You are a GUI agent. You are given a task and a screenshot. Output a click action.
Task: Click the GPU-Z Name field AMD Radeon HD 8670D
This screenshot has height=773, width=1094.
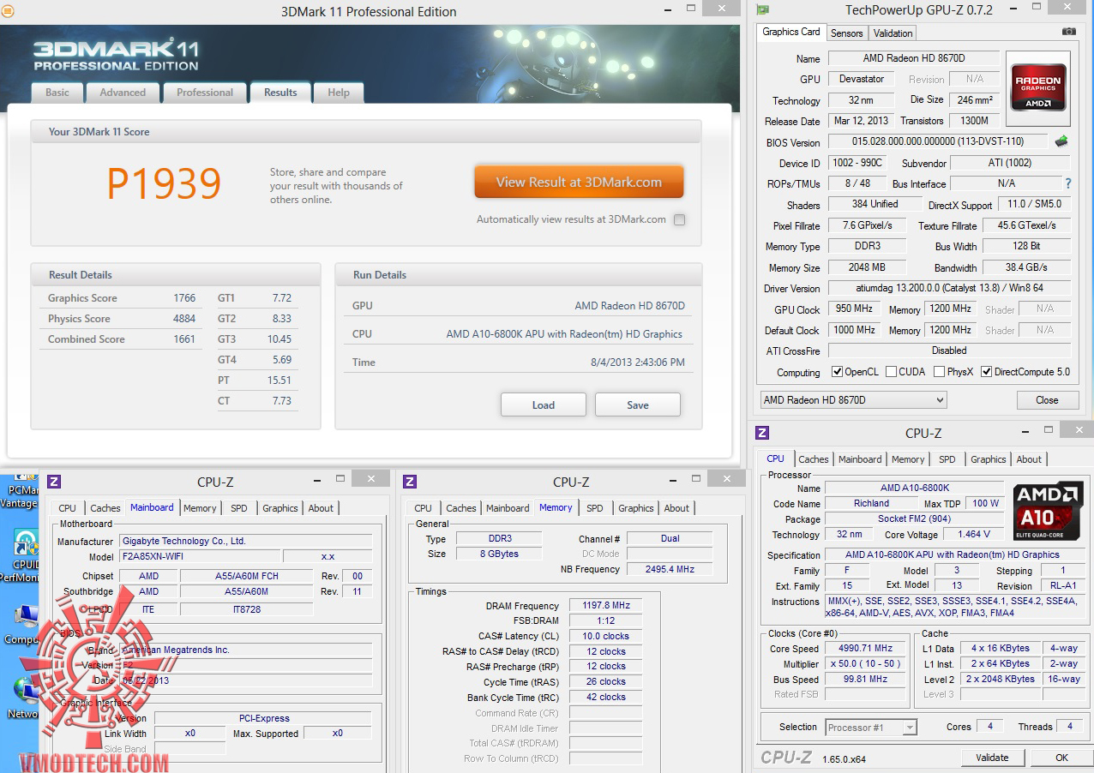(913, 58)
